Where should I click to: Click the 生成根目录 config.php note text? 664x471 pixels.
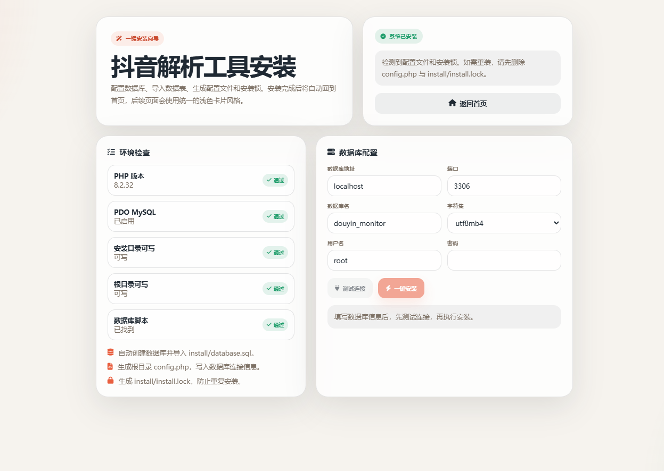189,367
